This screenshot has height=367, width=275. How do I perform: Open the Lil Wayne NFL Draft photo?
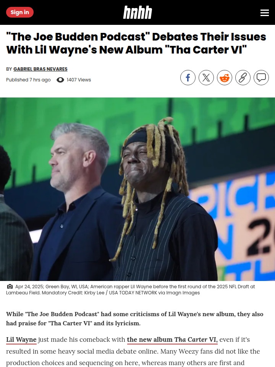click(x=137, y=189)
